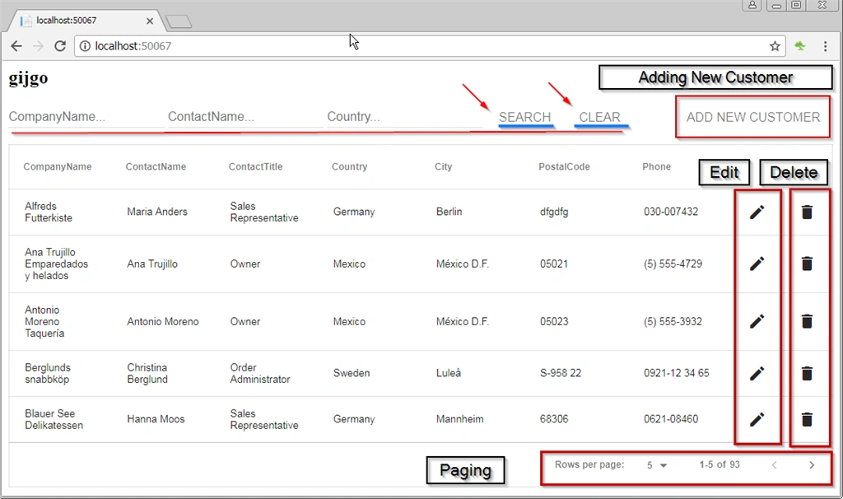Select the Country filter input
The height and width of the screenshot is (499, 843).
404,117
